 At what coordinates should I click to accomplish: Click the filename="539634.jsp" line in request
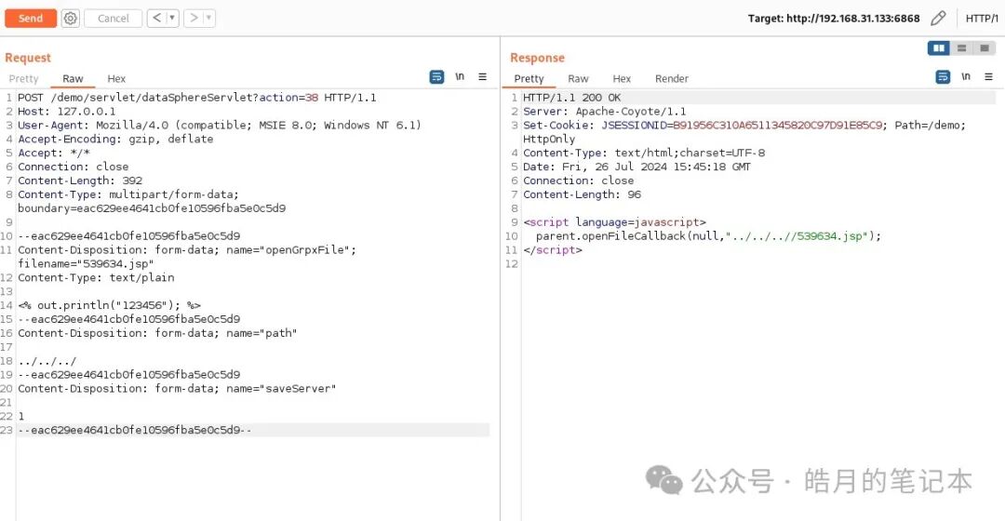coord(86,263)
